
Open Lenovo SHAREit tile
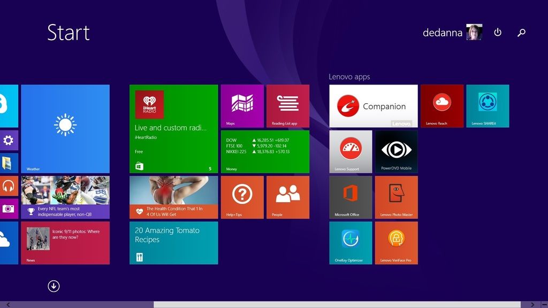487,106
